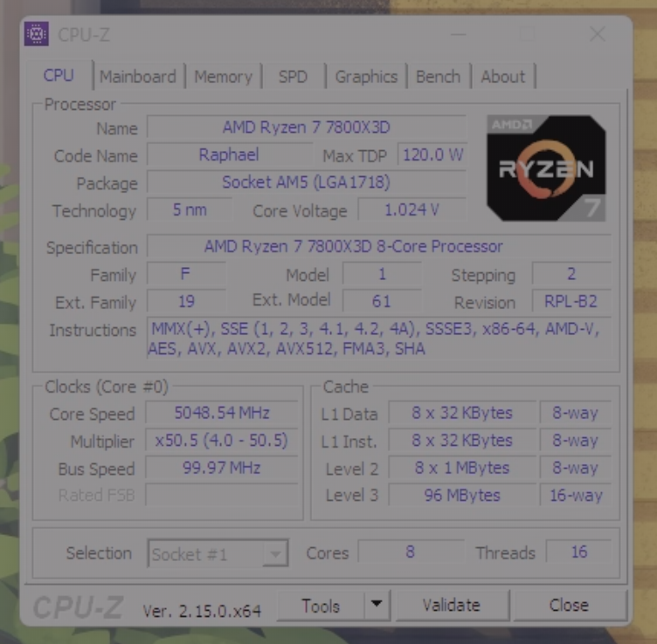The image size is (657, 644).
Task: Click the version text Ver. 2.15.0.x64
Action: [x=202, y=611]
